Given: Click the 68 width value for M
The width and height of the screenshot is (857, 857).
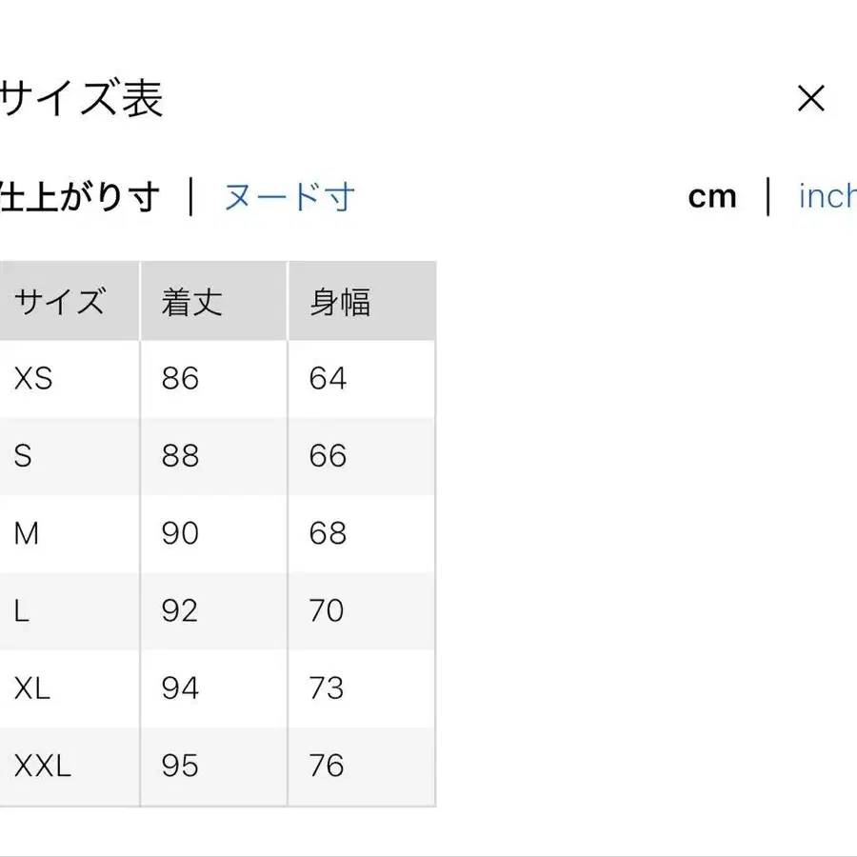Looking at the screenshot, I should click(327, 533).
